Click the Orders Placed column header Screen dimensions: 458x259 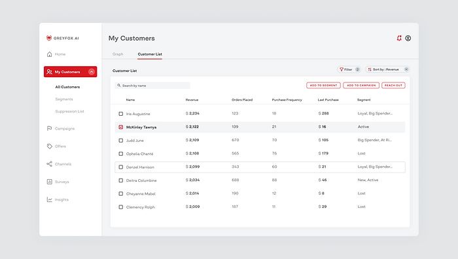(x=242, y=100)
